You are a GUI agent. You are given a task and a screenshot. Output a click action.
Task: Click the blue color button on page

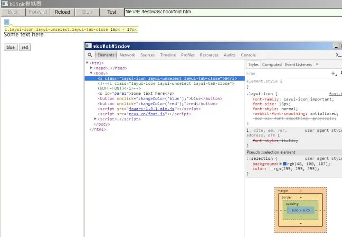pos(10,47)
